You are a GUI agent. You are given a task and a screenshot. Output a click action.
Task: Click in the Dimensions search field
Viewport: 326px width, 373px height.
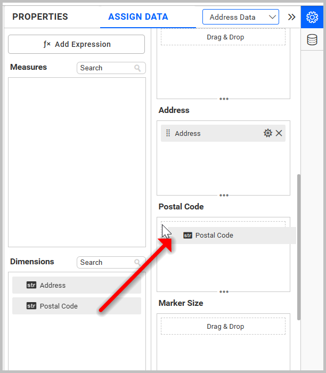tap(105, 263)
